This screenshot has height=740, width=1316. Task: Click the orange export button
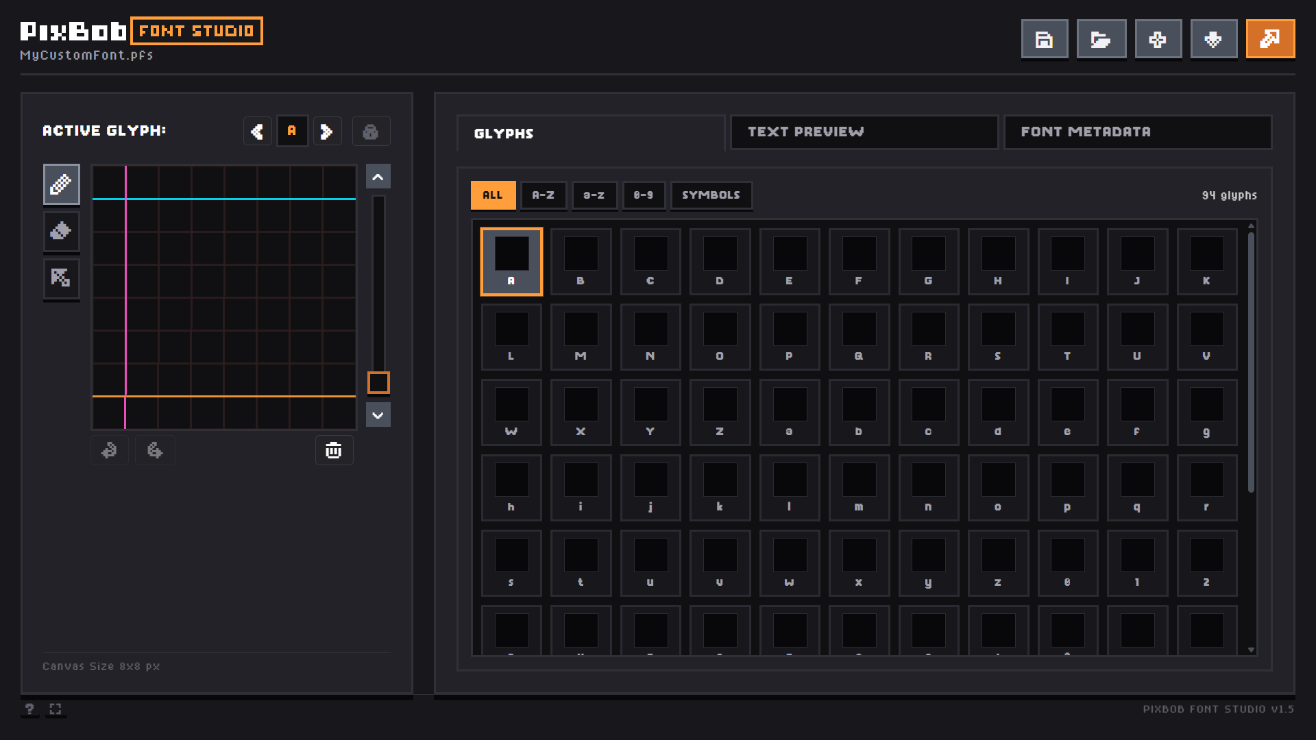pos(1270,39)
